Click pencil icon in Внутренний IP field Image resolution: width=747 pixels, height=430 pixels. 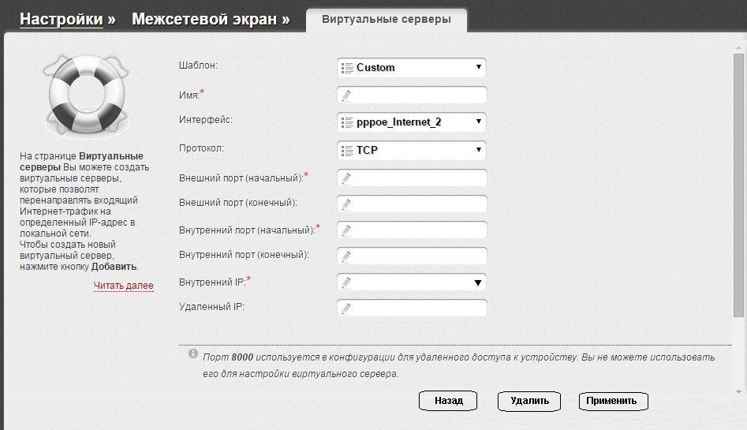(346, 282)
